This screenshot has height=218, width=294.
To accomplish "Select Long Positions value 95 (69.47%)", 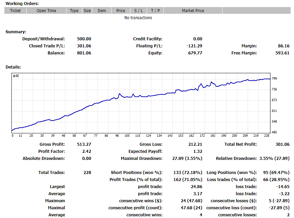I will [276, 173].
